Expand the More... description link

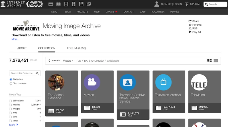[x=15, y=39]
